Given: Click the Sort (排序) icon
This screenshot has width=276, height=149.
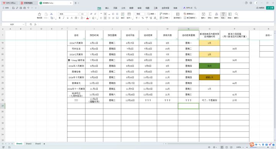Looking at the screenshot, I should pos(217,14).
